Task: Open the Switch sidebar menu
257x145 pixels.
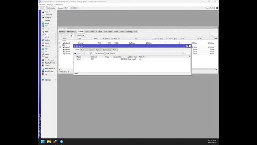Action: point(47,29)
